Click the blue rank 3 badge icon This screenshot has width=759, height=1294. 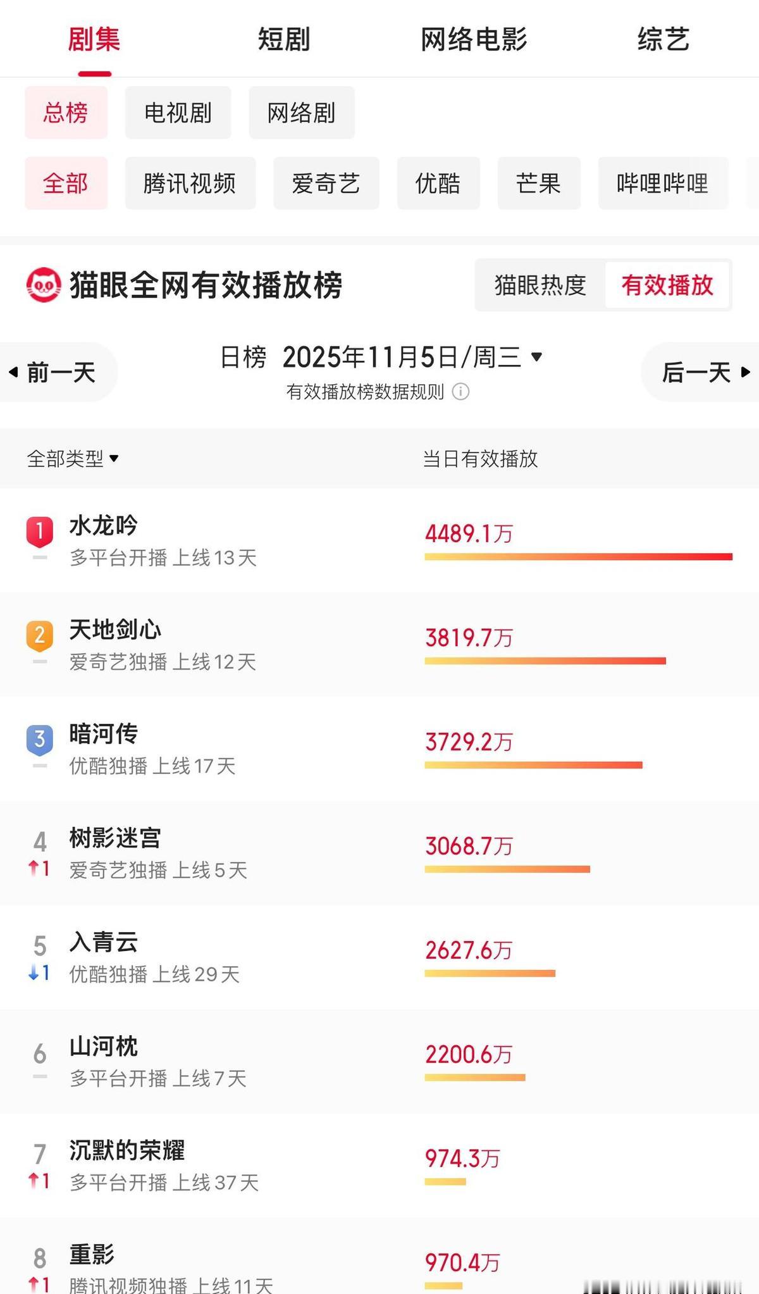click(39, 738)
